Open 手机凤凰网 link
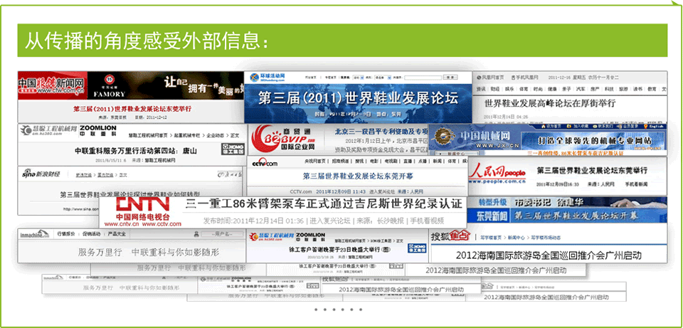 pos(524,77)
